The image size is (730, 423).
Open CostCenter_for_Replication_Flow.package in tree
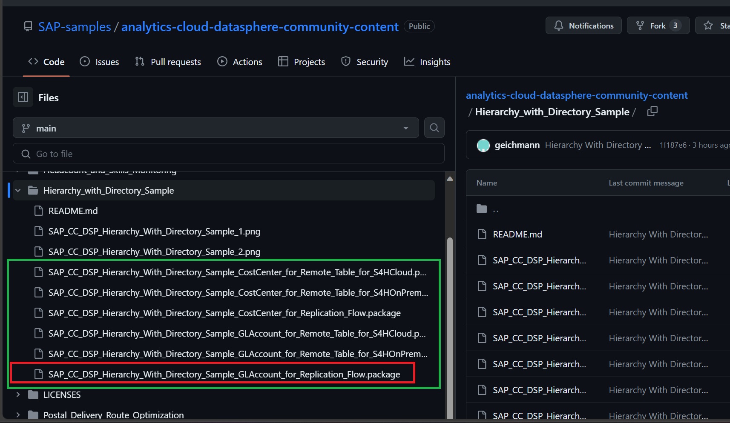click(224, 313)
